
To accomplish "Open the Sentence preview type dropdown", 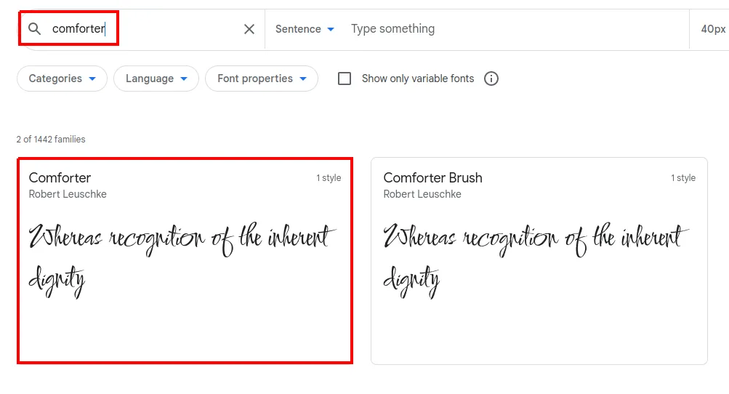I will (305, 29).
